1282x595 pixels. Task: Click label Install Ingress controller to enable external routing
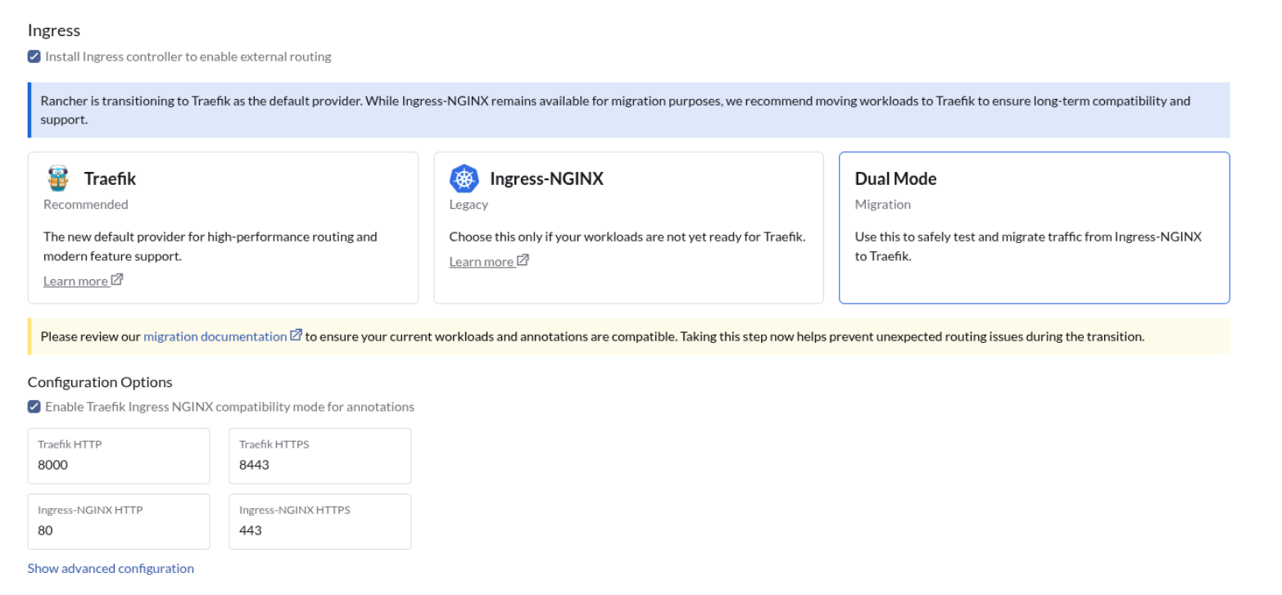click(188, 56)
